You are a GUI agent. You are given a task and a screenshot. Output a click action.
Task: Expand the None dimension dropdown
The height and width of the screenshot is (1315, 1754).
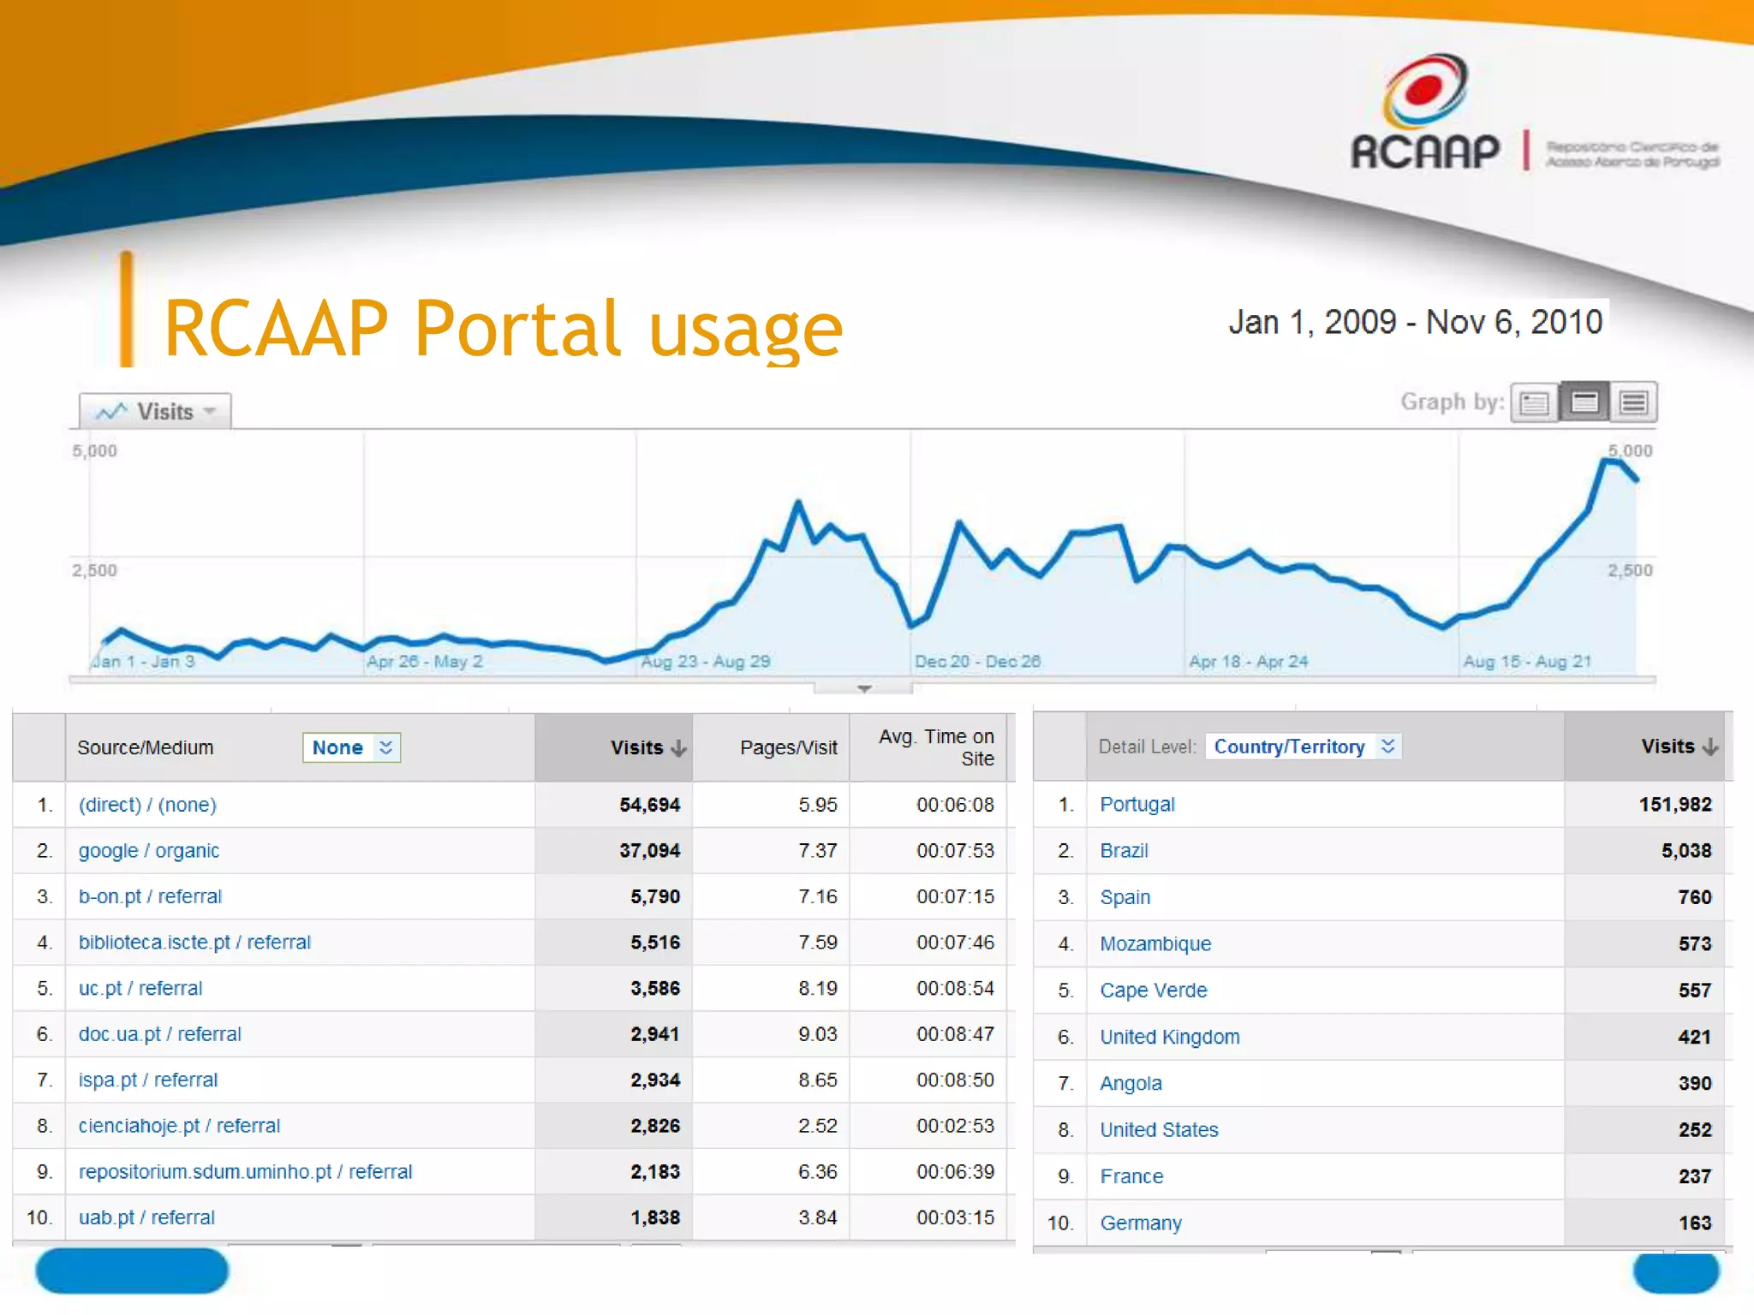coord(352,747)
